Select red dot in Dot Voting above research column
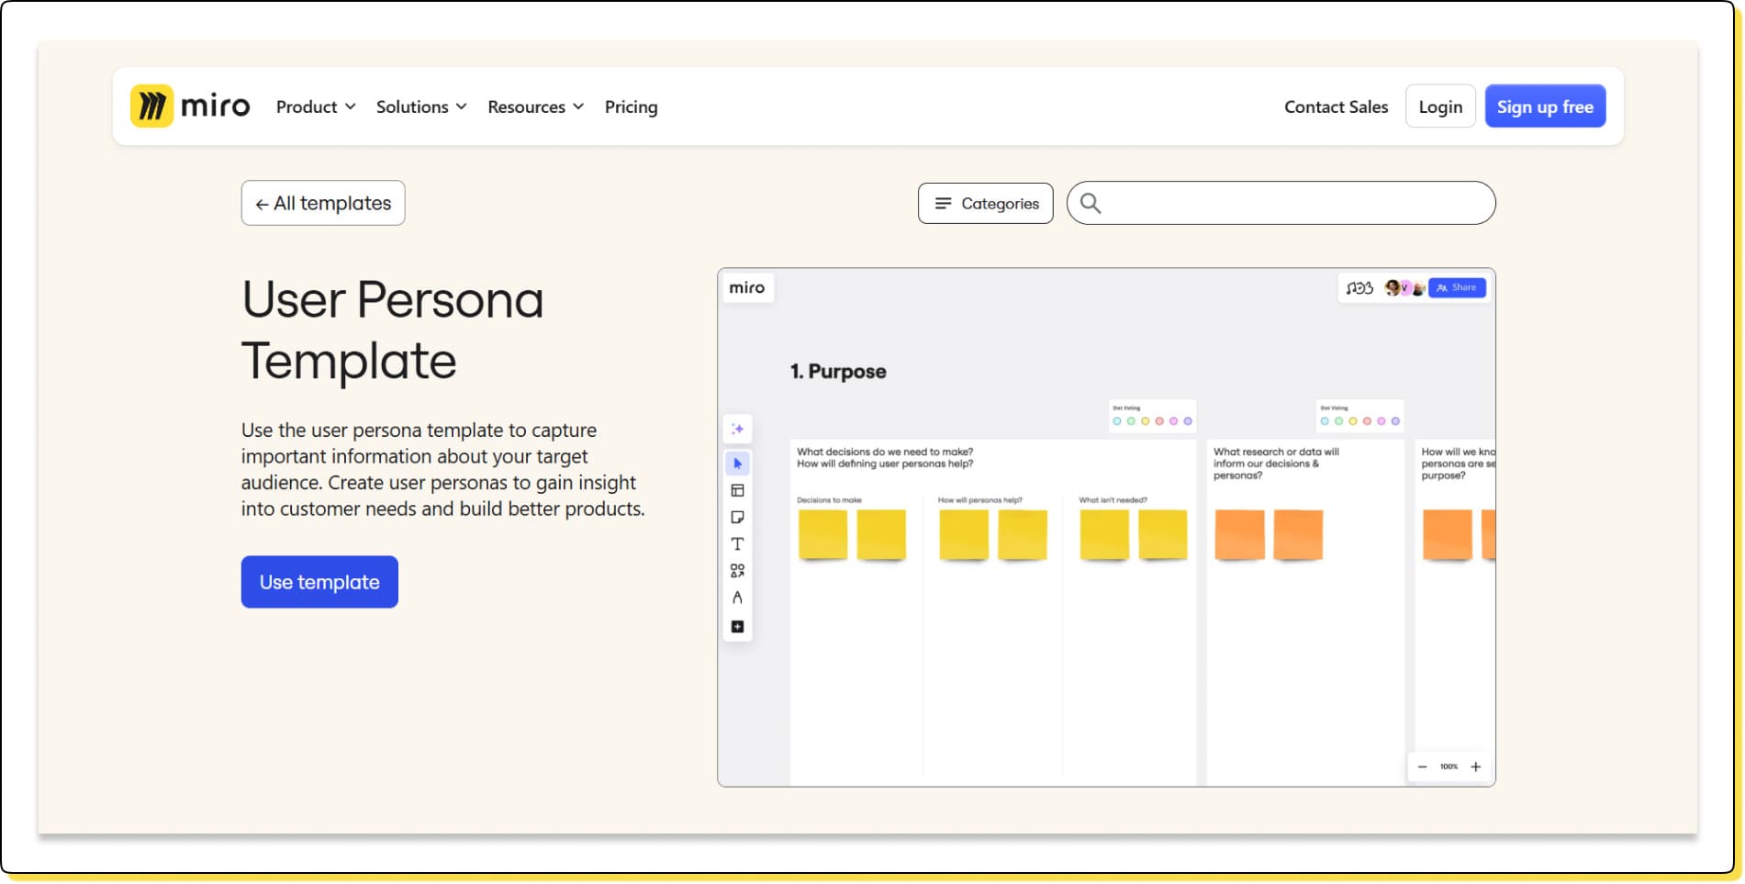1745x884 pixels. coord(1367,421)
